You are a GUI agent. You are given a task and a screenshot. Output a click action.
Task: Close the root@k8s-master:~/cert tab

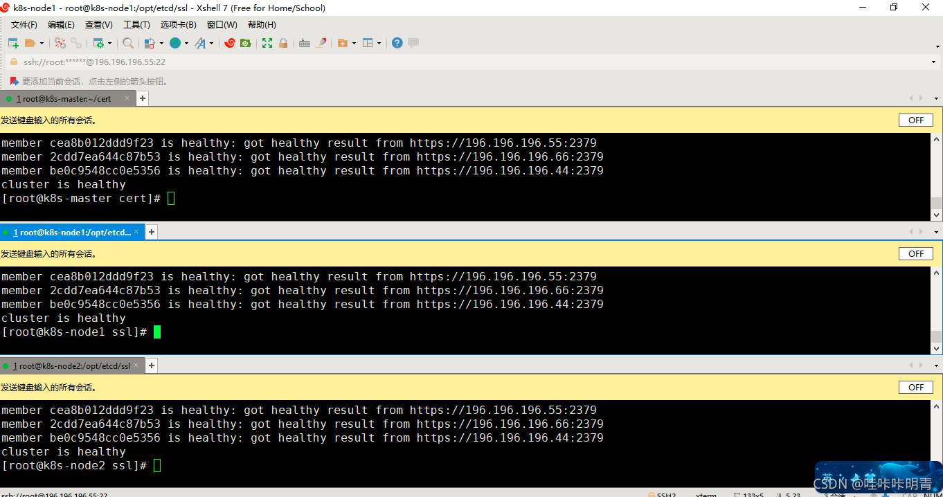127,98
